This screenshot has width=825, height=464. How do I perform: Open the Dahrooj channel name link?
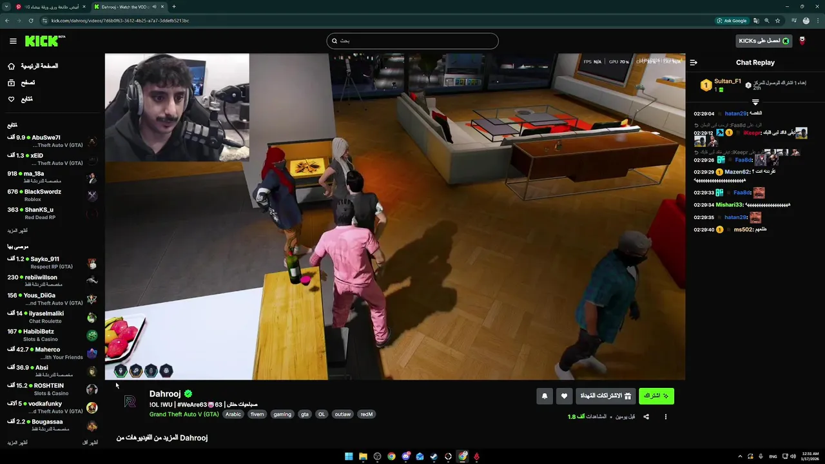(x=165, y=394)
